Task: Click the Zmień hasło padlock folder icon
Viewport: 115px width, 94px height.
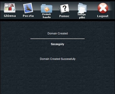Action: tap(47, 8)
